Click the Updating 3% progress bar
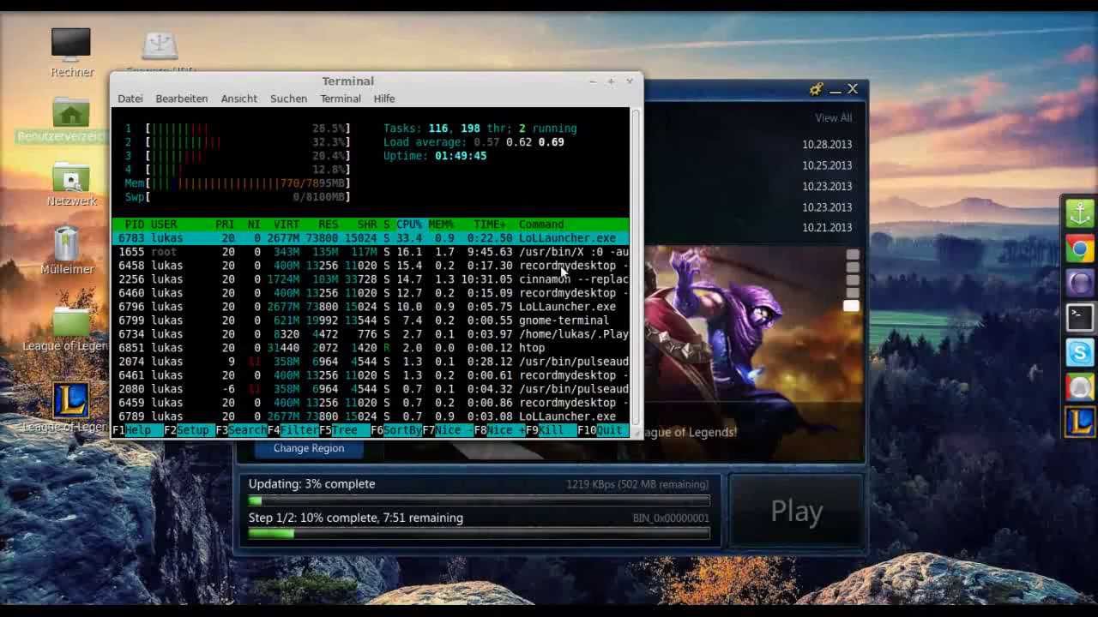 pos(480,500)
